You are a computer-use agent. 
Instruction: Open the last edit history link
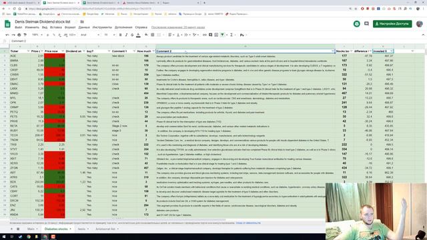pyautogui.click(x=178, y=27)
